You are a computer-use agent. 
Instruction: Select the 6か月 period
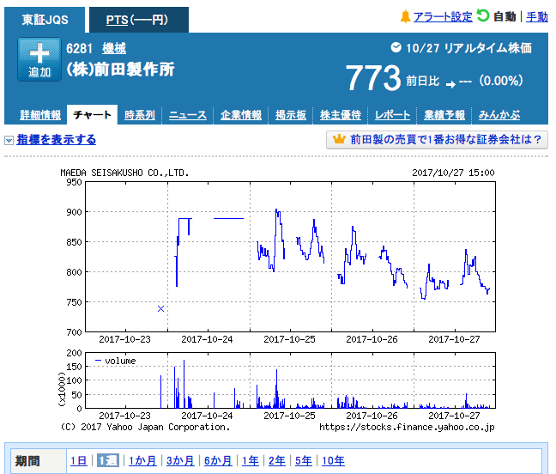pyautogui.click(x=218, y=461)
